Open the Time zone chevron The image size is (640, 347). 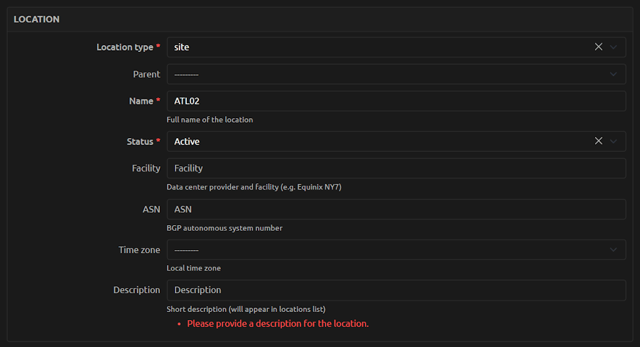613,249
